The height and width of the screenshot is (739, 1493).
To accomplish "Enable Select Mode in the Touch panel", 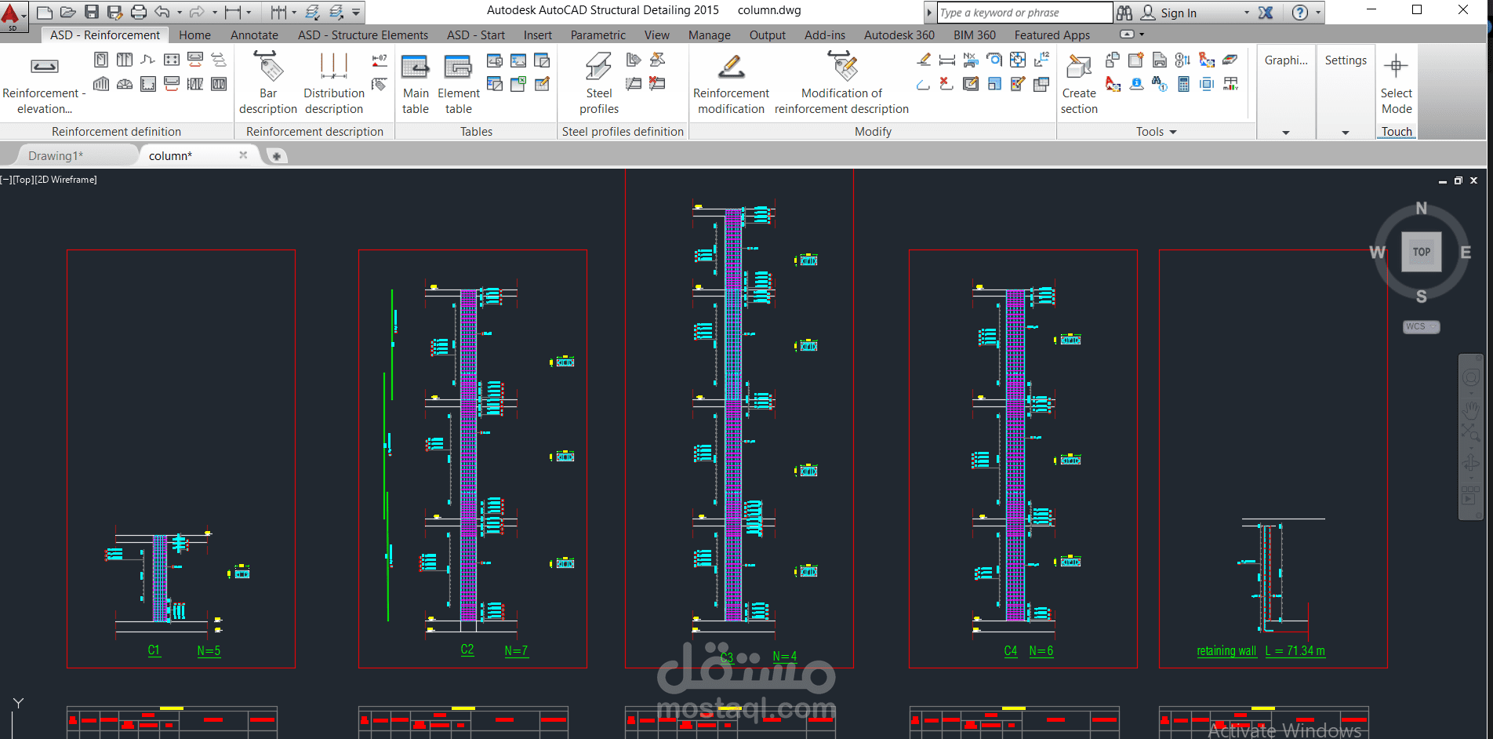I will click(1396, 81).
